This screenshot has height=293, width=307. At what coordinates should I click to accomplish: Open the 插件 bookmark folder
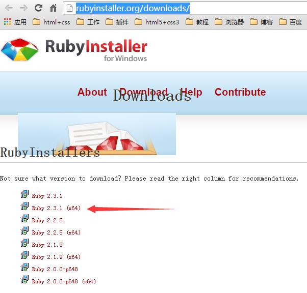(x=117, y=22)
